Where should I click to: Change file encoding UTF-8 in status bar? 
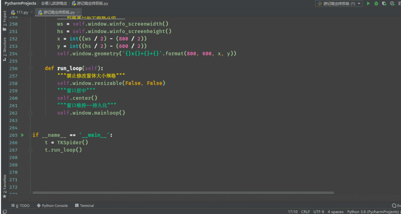click(318, 212)
